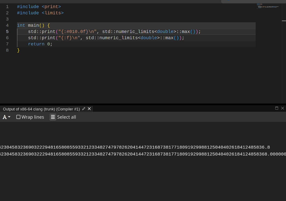Maximize the output pane

coord(277,108)
